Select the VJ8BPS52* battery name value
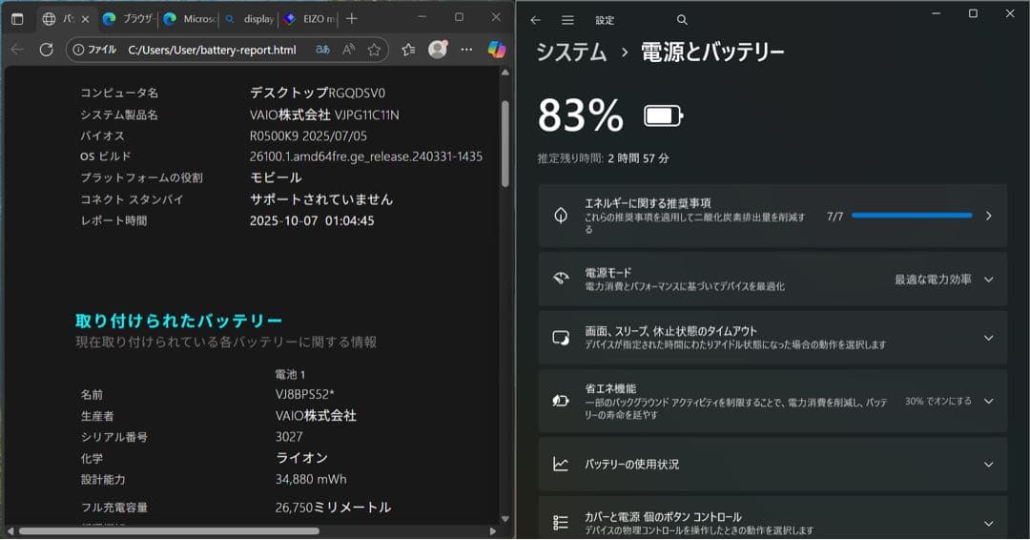1030x540 pixels. (305, 394)
